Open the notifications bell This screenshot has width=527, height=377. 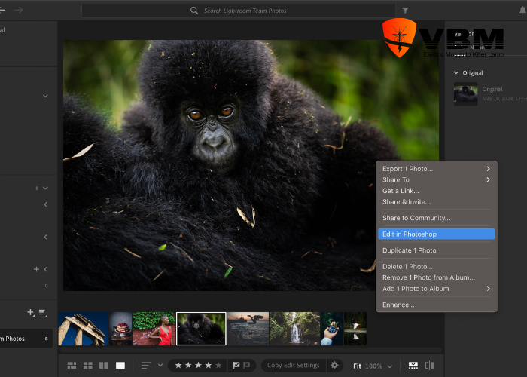[523, 11]
